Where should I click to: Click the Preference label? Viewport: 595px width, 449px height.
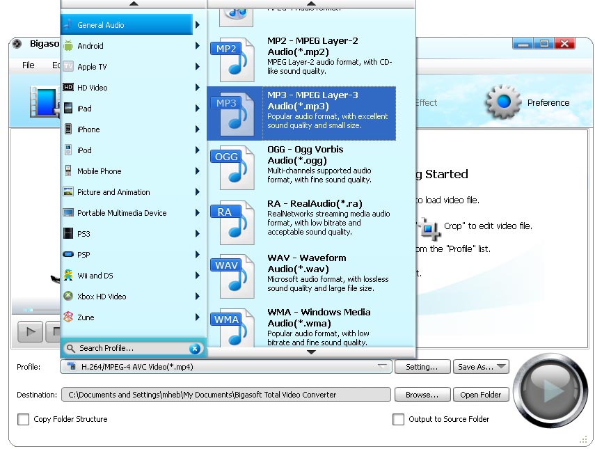(548, 102)
